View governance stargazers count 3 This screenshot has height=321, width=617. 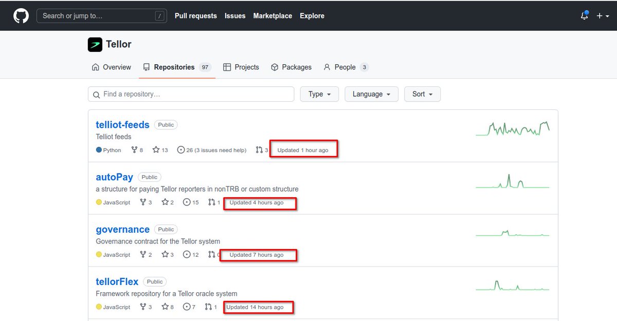coord(168,255)
